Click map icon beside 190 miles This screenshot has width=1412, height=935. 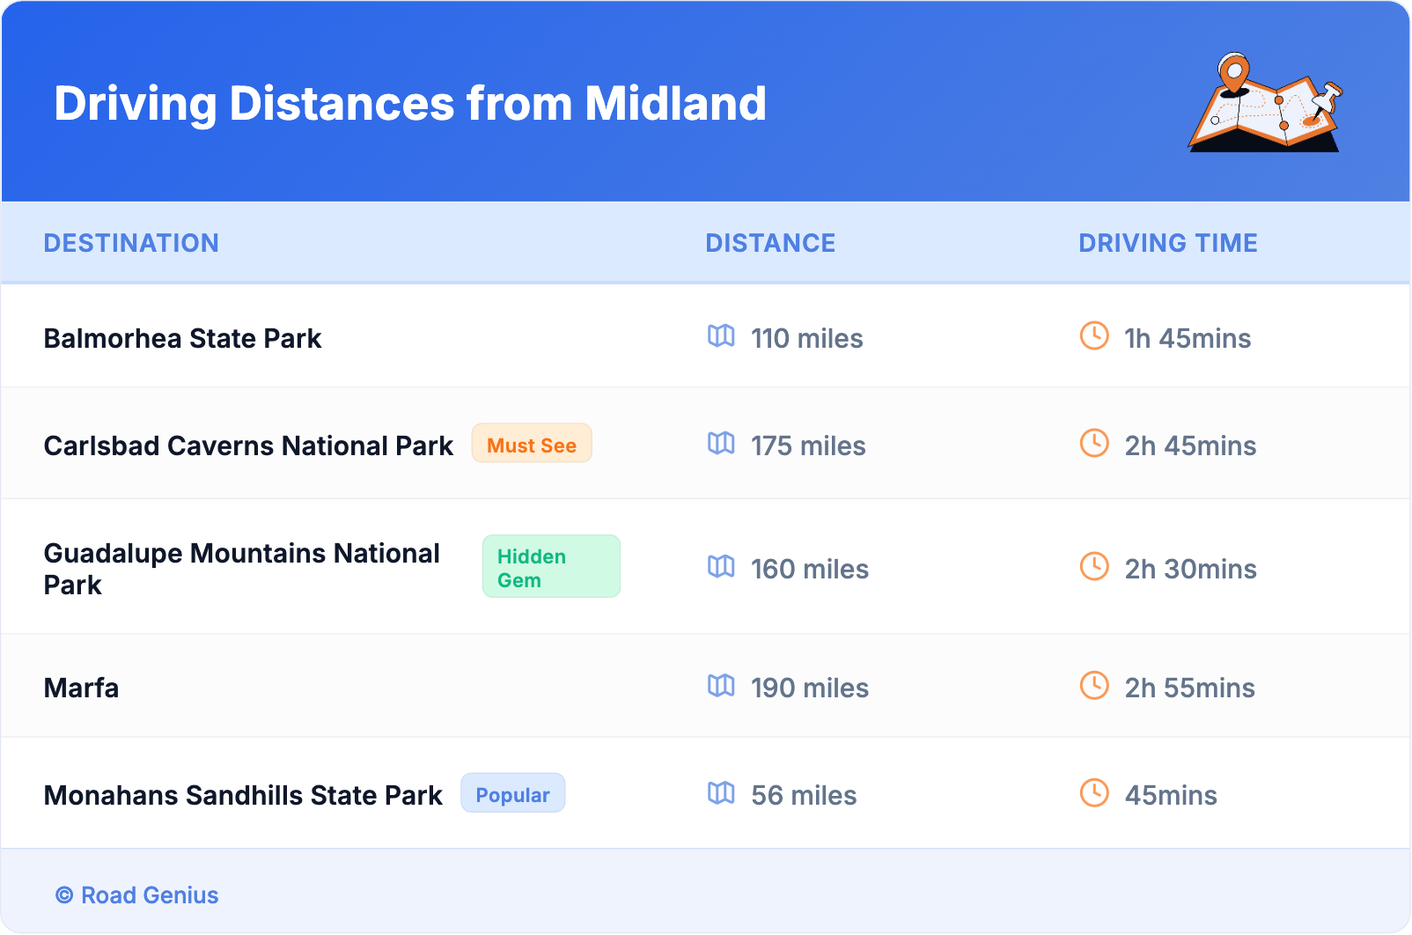tap(721, 686)
